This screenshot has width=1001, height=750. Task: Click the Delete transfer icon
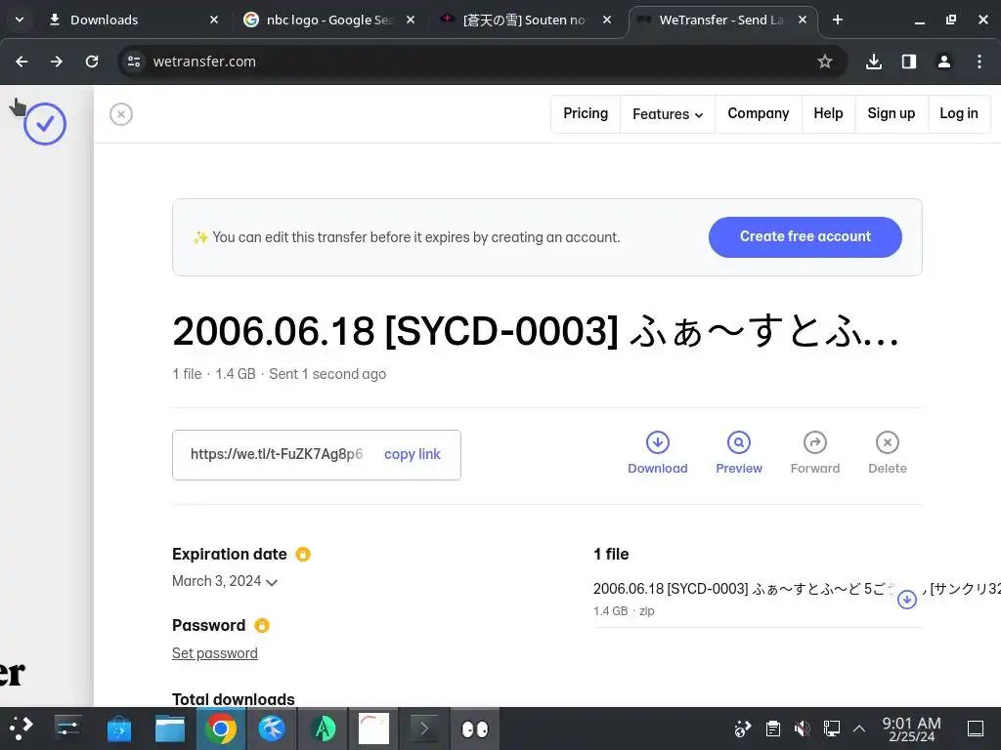887,442
